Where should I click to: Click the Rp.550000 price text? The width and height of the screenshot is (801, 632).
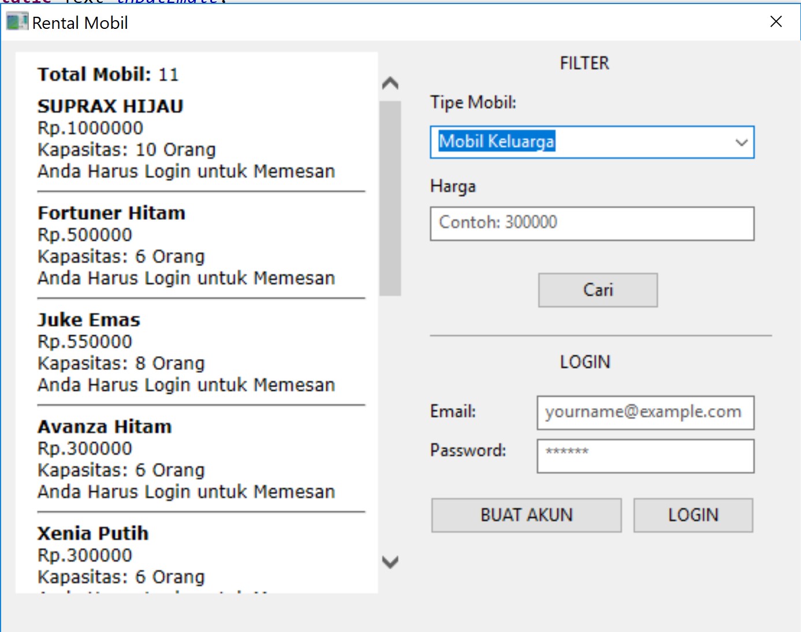[85, 342]
